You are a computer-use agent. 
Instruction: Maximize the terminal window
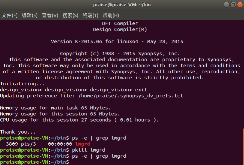(233, 5)
